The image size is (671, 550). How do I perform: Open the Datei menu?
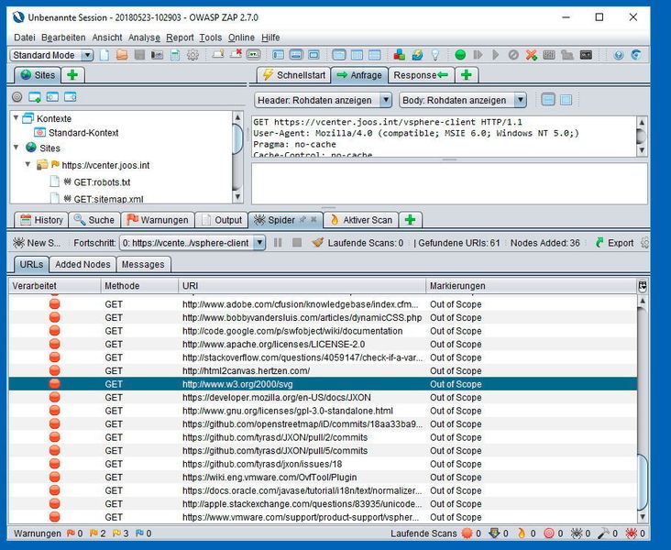click(x=25, y=38)
